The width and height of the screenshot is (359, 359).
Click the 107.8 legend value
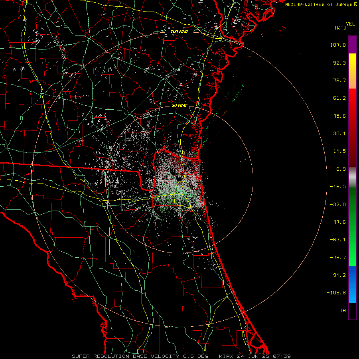click(338, 45)
